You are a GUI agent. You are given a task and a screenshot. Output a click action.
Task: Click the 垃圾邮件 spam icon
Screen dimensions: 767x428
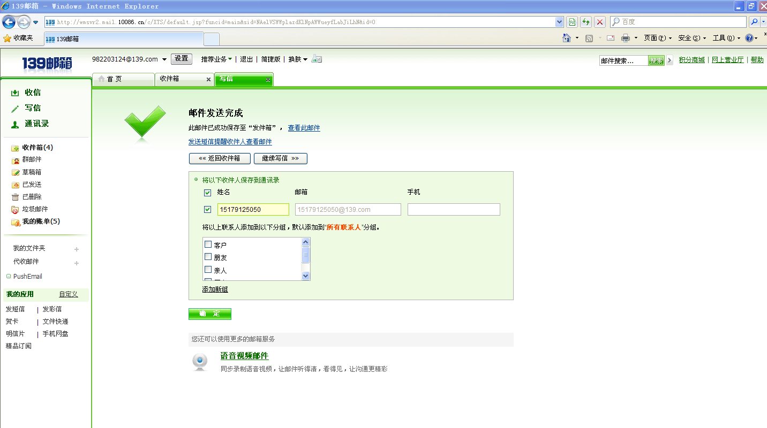(16, 210)
